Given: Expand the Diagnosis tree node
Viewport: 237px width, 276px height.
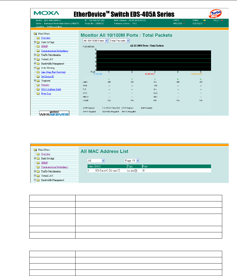Looking at the screenshot, I should (x=35, y=81).
